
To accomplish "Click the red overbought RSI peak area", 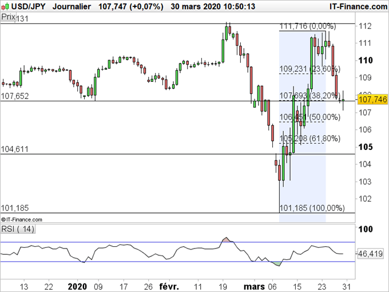I will [227, 240].
